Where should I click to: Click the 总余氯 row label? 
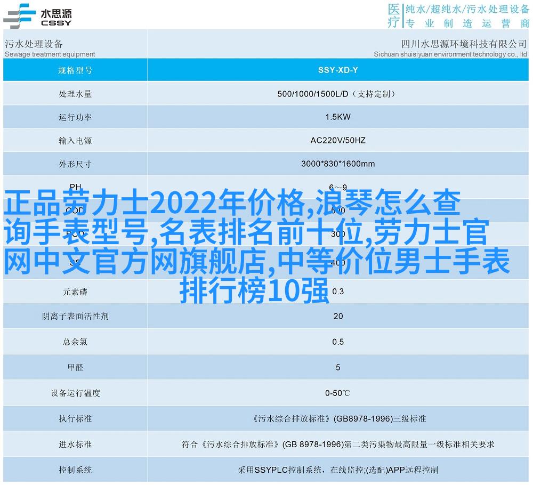tap(75, 342)
